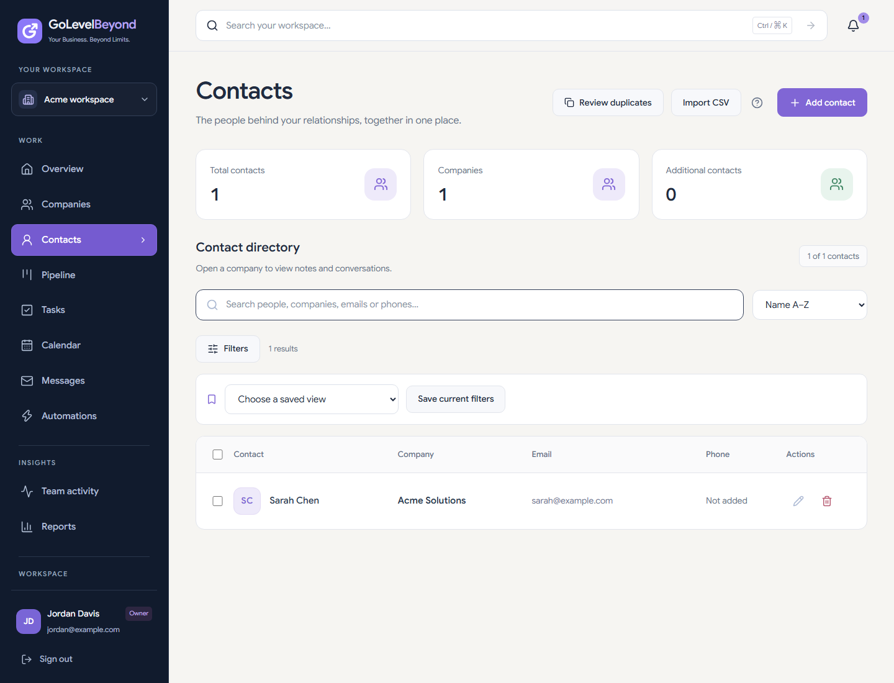Click Sarah Chen contact name
This screenshot has width=894, height=683.
pos(294,500)
